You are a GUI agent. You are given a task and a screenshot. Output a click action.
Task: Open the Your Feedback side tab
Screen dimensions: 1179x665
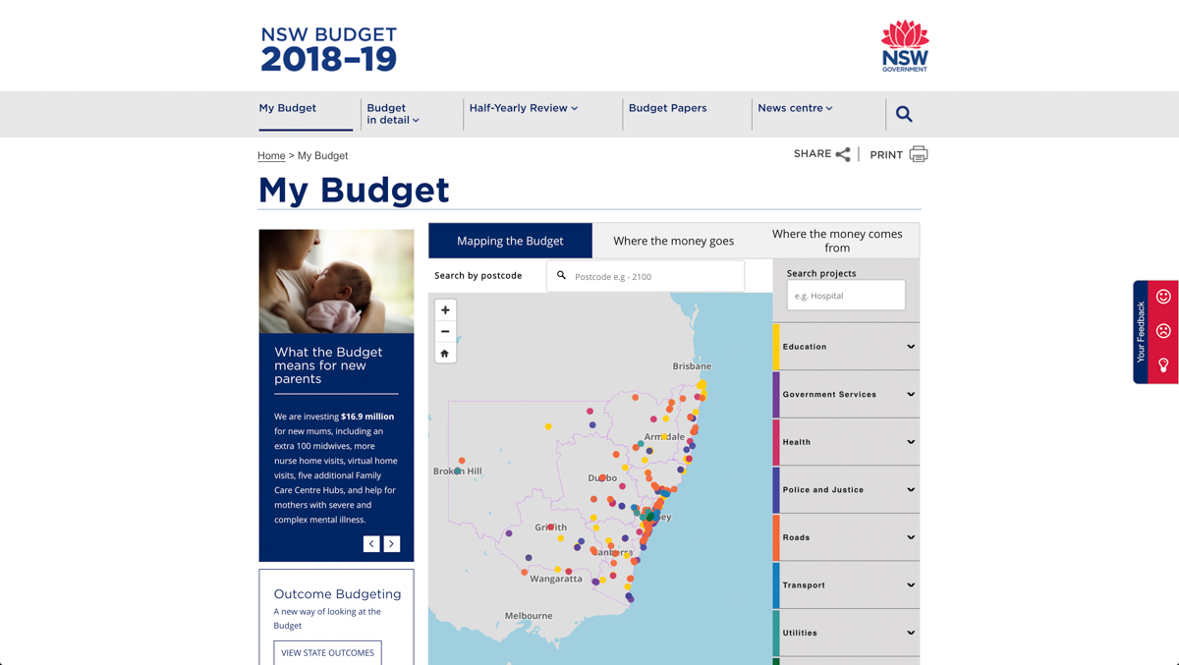(x=1141, y=332)
